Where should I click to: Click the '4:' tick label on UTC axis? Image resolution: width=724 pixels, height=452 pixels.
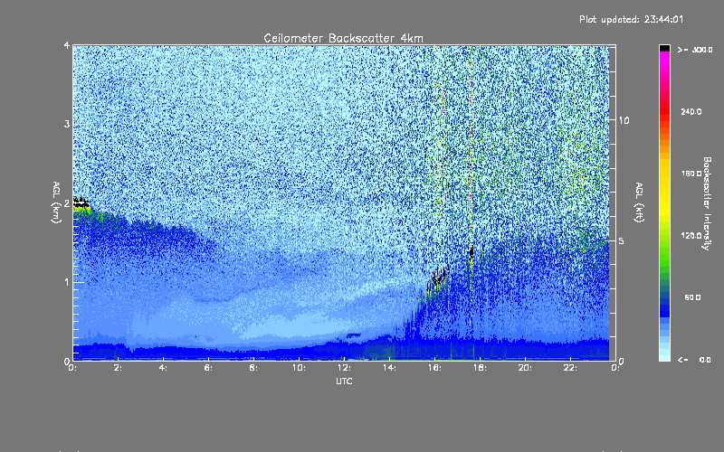point(163,368)
